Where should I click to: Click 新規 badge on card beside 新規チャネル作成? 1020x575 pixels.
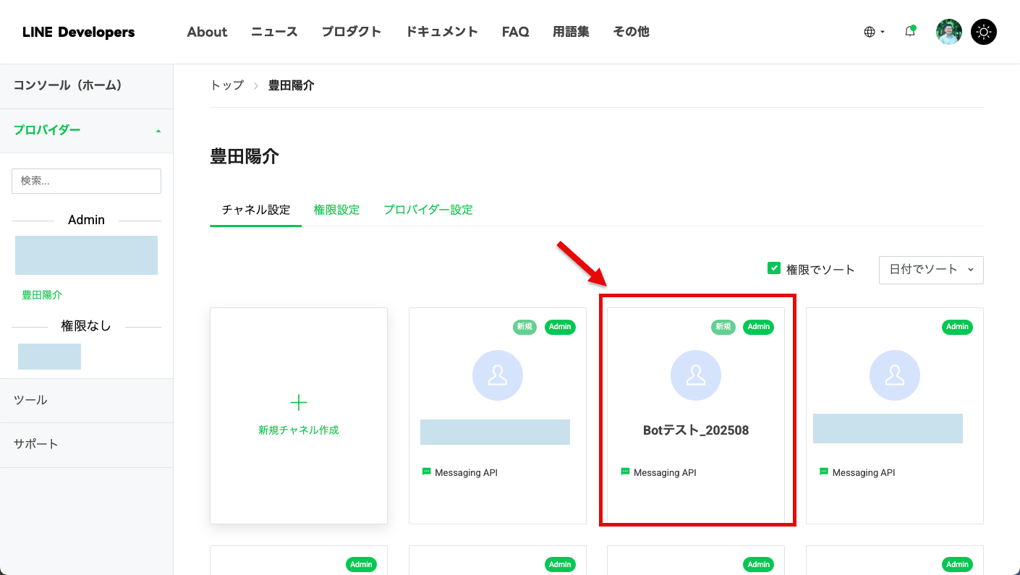tap(525, 327)
